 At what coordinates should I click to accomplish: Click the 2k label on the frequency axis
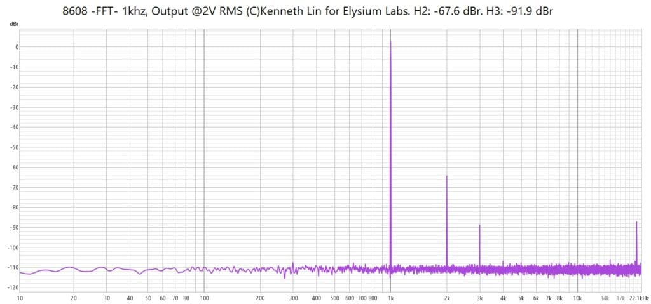(447, 298)
